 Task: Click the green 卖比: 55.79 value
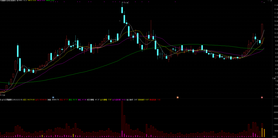(x=73, y=100)
